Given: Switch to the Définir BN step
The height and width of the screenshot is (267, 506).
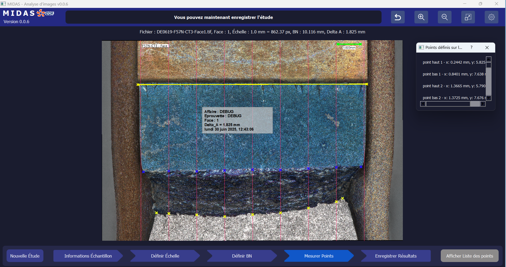Looking at the screenshot, I should 242,256.
